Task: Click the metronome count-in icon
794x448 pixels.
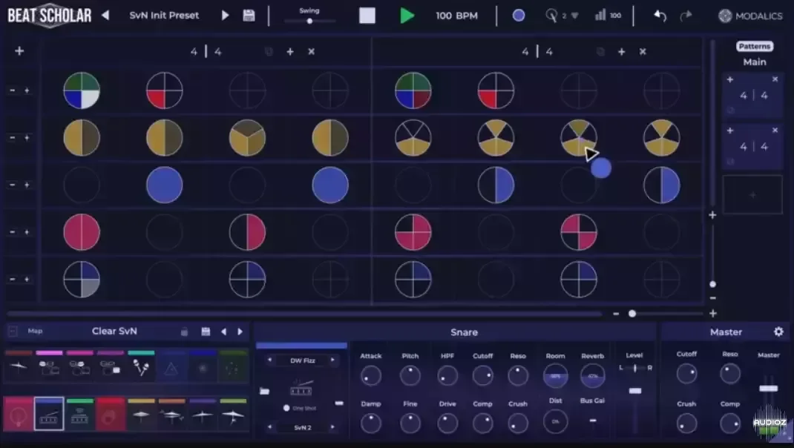Action: point(551,16)
